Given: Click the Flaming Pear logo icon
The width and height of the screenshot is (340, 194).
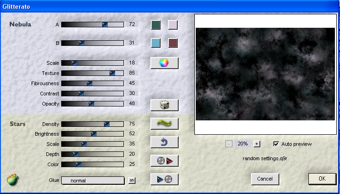Looking at the screenshot, I should (13, 179).
